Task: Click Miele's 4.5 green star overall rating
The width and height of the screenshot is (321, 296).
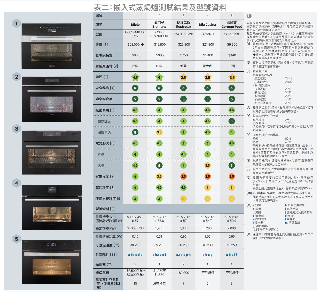Action: coord(135,77)
